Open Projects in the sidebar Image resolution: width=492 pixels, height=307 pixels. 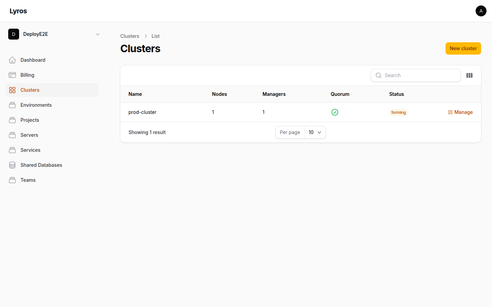pyautogui.click(x=52, y=120)
